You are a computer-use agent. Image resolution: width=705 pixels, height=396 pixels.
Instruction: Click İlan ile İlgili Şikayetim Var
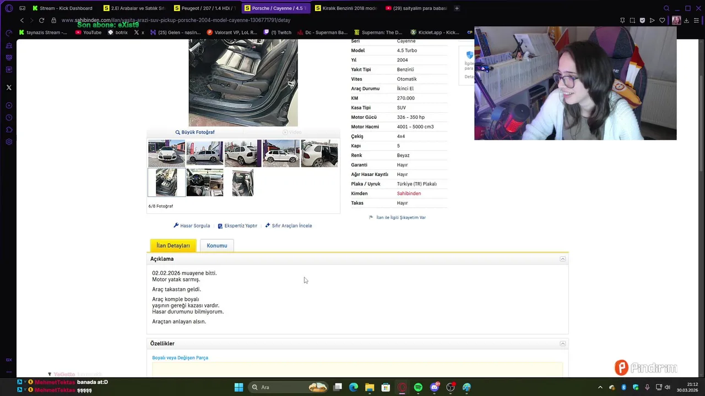click(x=397, y=217)
